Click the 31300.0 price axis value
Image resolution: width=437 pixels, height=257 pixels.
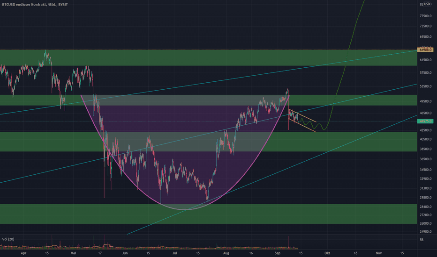click(426, 188)
